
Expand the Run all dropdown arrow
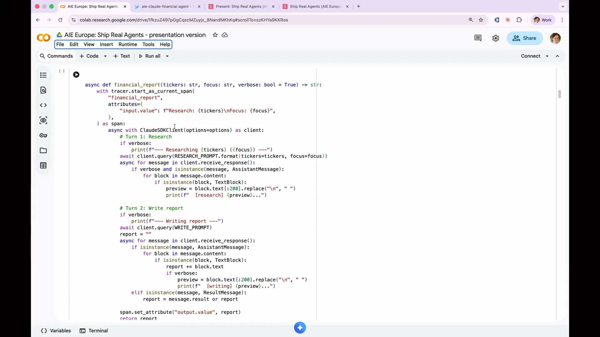pos(167,56)
